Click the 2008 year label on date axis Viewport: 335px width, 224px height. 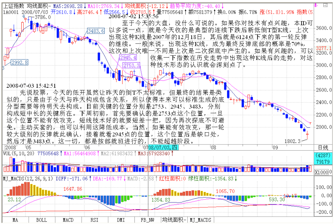coord(11,147)
